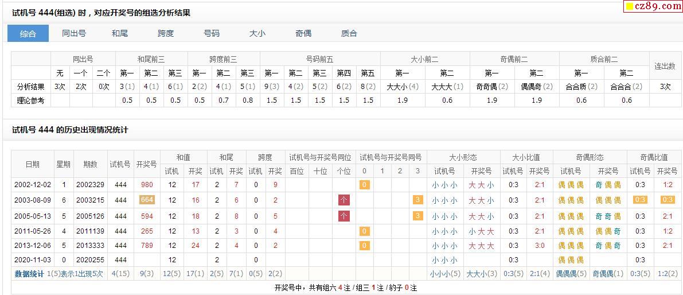This screenshot has width=683, height=295.
Task: Click the red 个 badge for 2005-05-13
Action: pyautogui.click(x=344, y=216)
